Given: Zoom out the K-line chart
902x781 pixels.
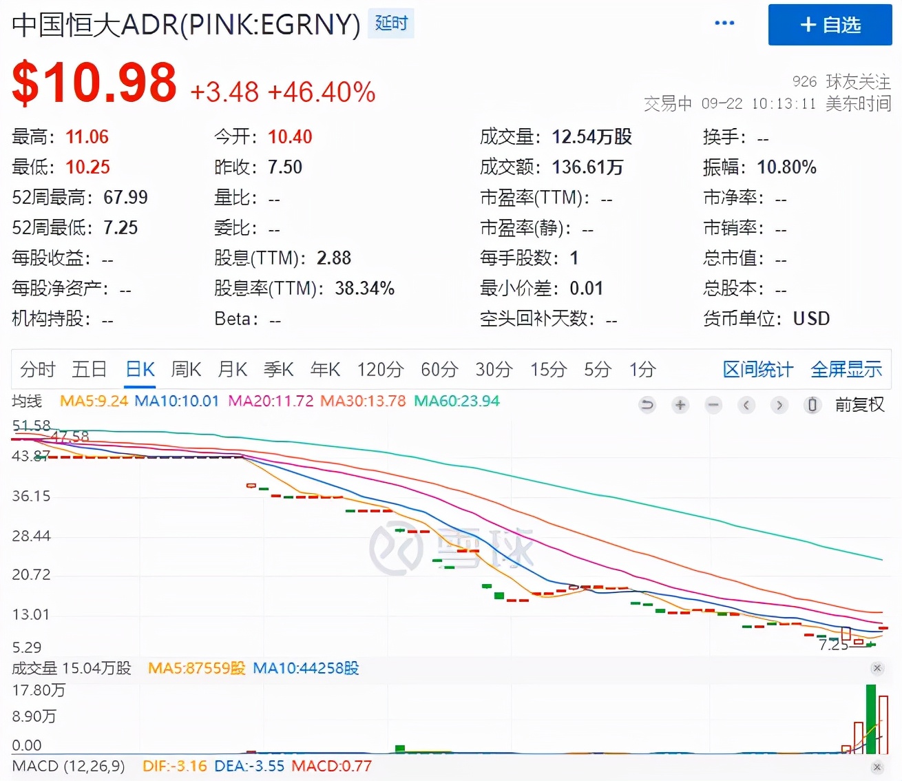Looking at the screenshot, I should [713, 405].
